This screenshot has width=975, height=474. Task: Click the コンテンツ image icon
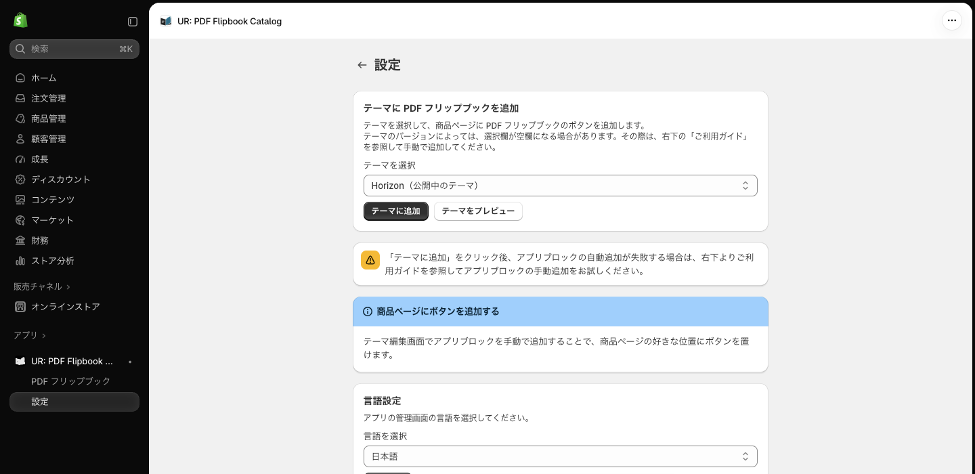click(20, 200)
